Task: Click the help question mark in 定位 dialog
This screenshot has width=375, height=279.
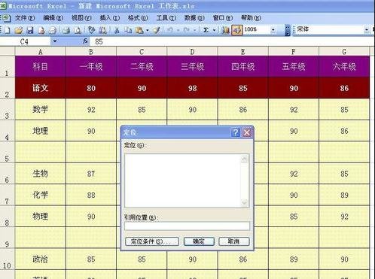Action: tap(236, 132)
